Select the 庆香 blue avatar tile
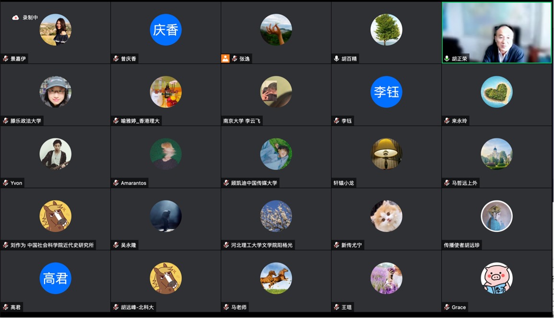The image size is (554, 319). point(165,30)
